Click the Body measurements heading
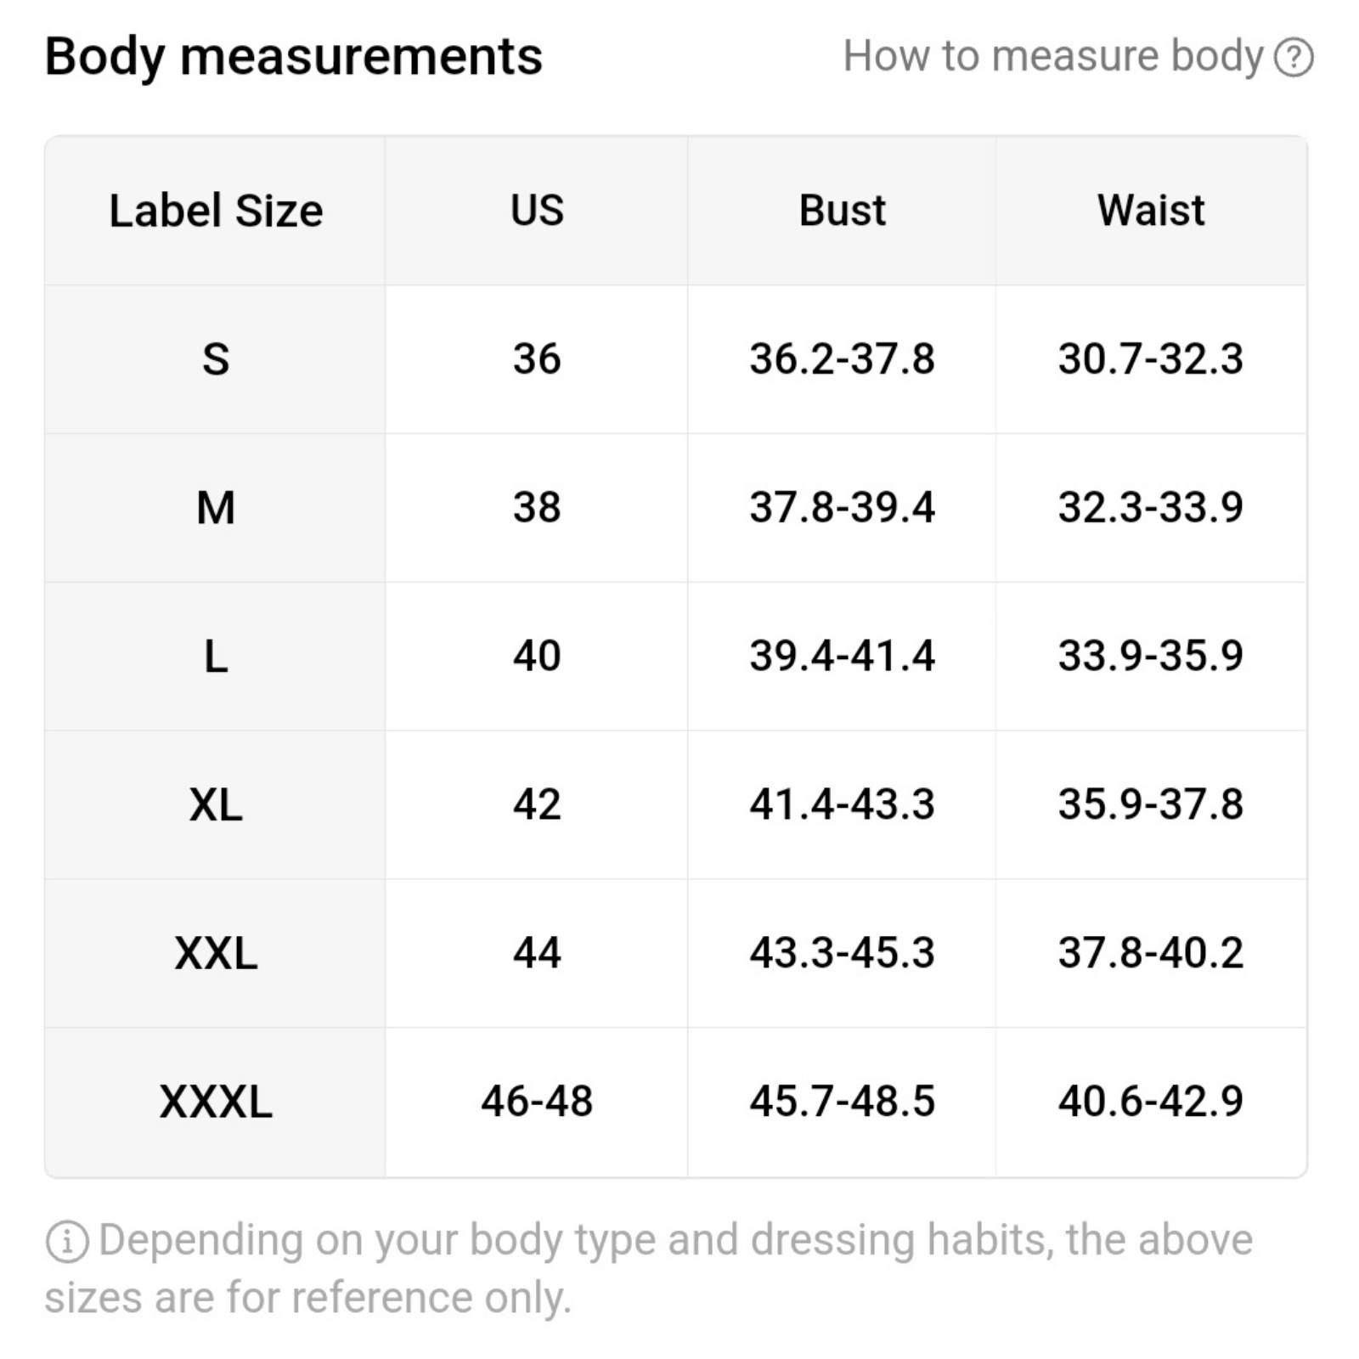This screenshot has height=1359, width=1359. click(x=293, y=57)
